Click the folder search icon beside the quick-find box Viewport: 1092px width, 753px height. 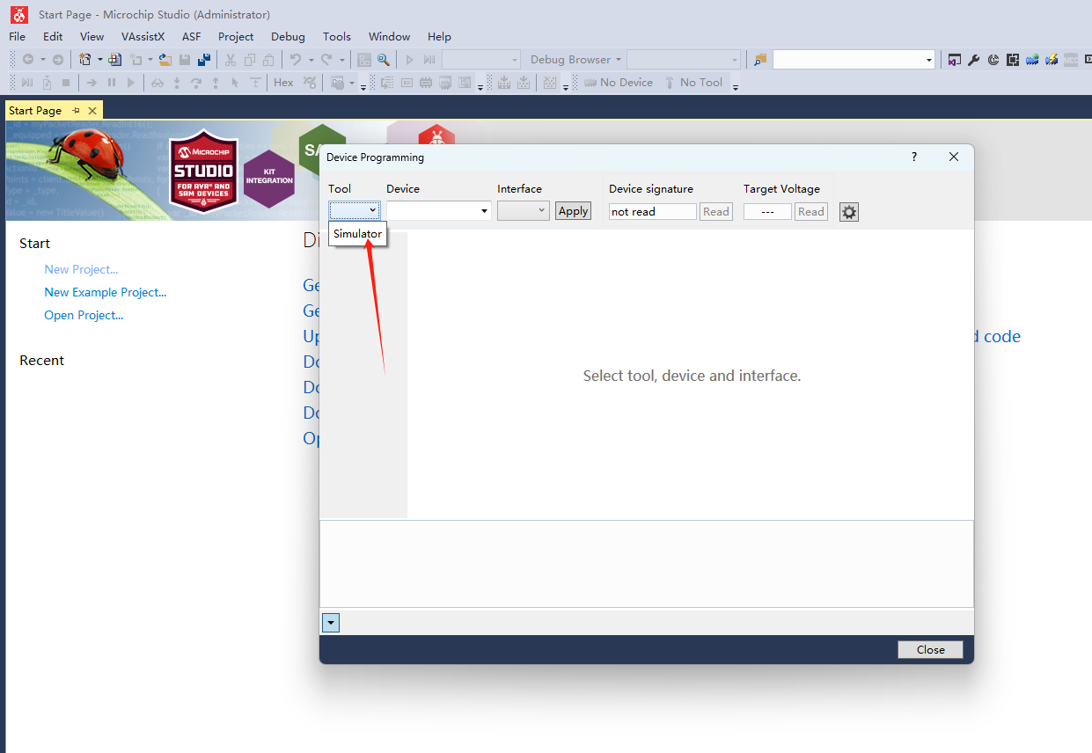click(761, 60)
